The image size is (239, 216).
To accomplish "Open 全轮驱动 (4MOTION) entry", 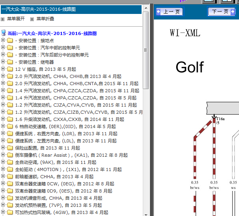I will [68, 169].
